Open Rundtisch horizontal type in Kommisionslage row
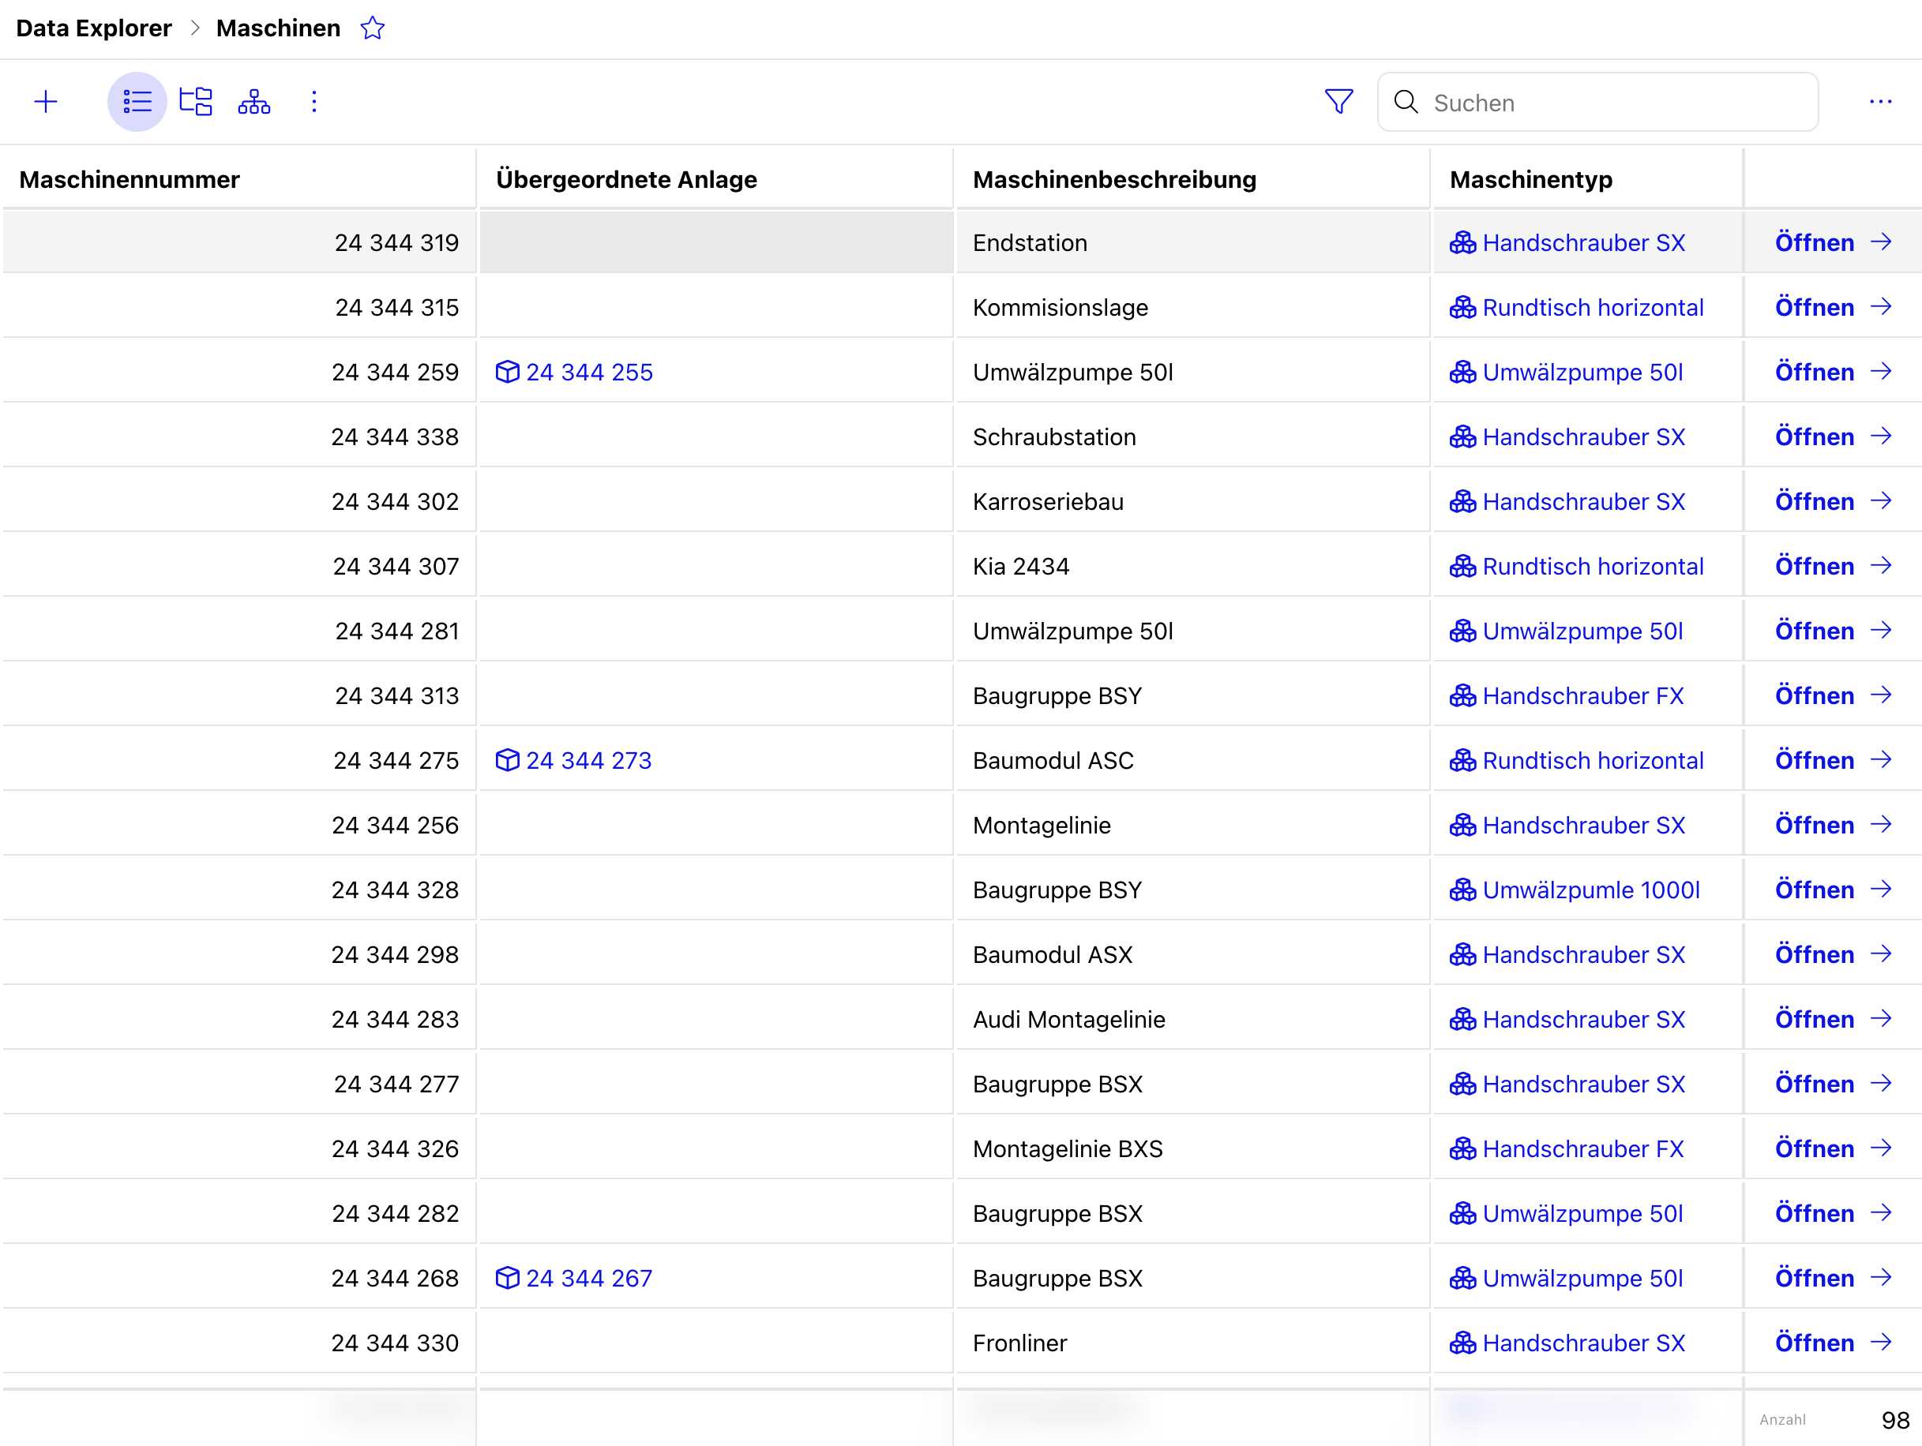 pos(1576,308)
